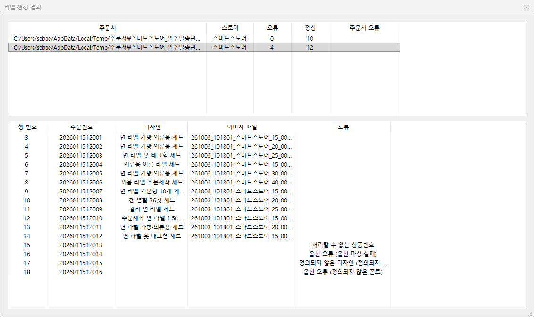Click the 정의되지 않은 디자인 error message
Viewport: 534px width, 317px height.
tap(343, 263)
